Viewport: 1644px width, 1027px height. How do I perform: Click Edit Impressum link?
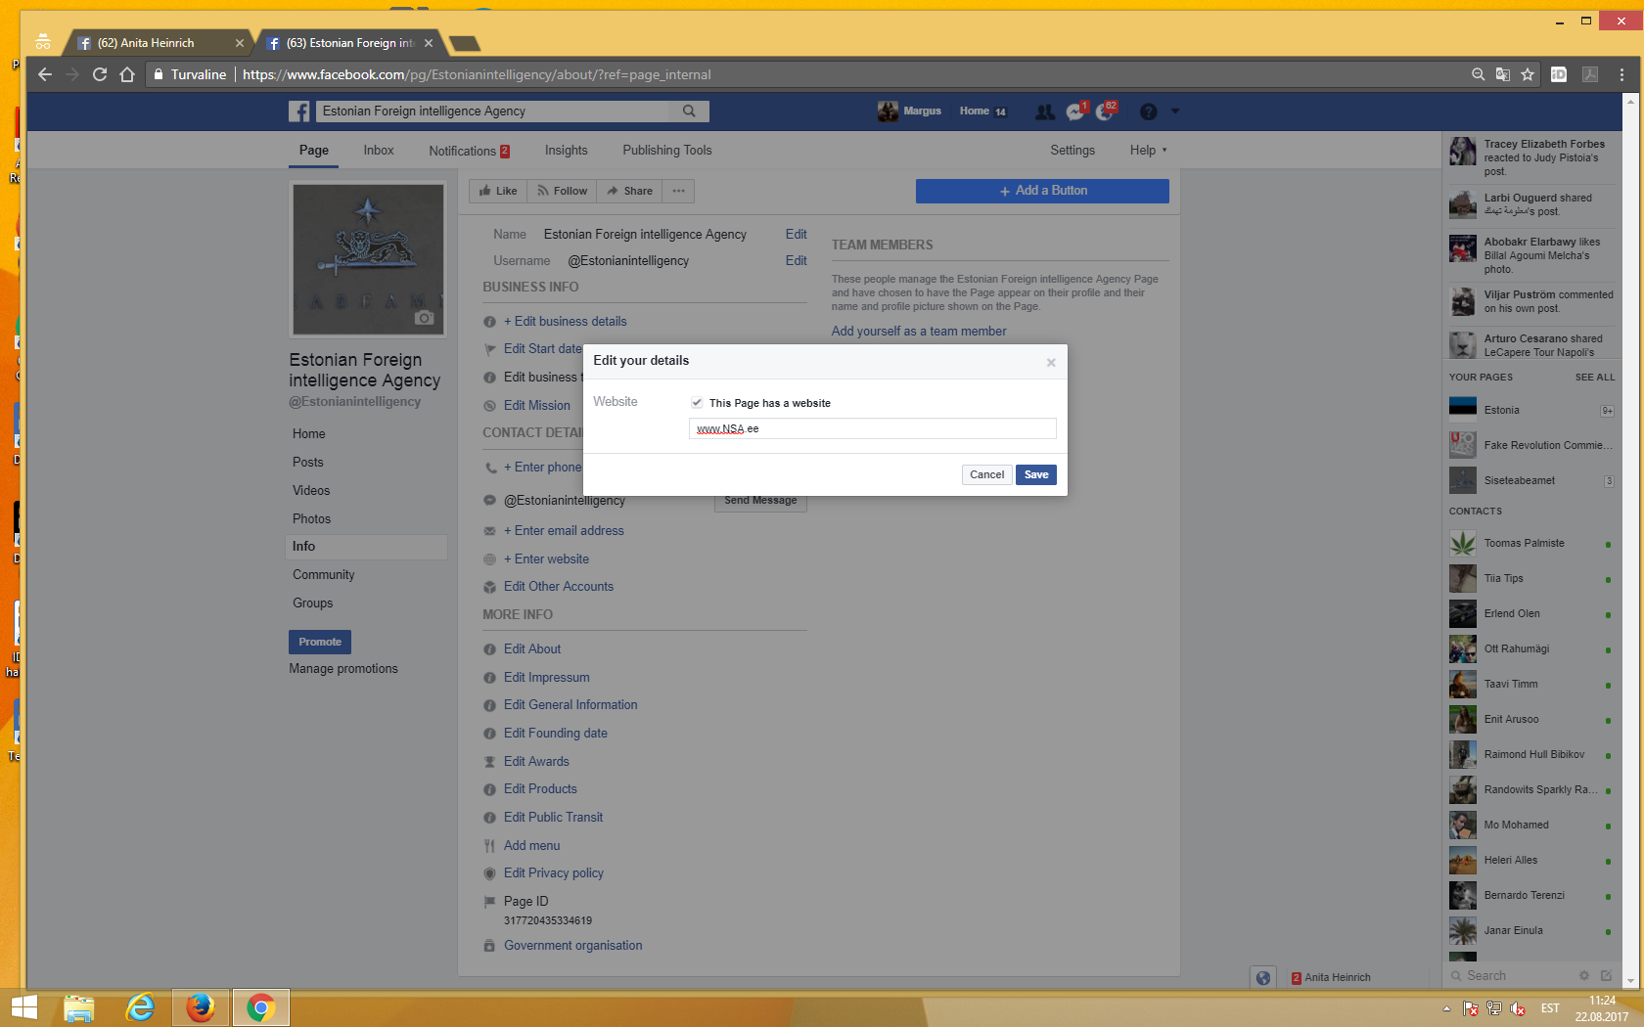click(x=546, y=677)
